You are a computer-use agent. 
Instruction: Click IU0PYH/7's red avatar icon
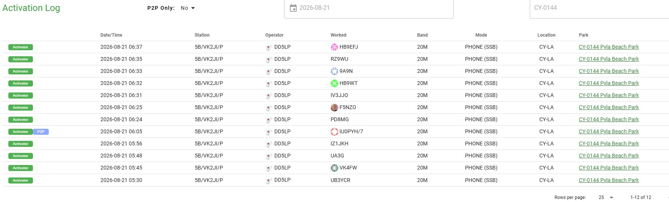point(334,132)
